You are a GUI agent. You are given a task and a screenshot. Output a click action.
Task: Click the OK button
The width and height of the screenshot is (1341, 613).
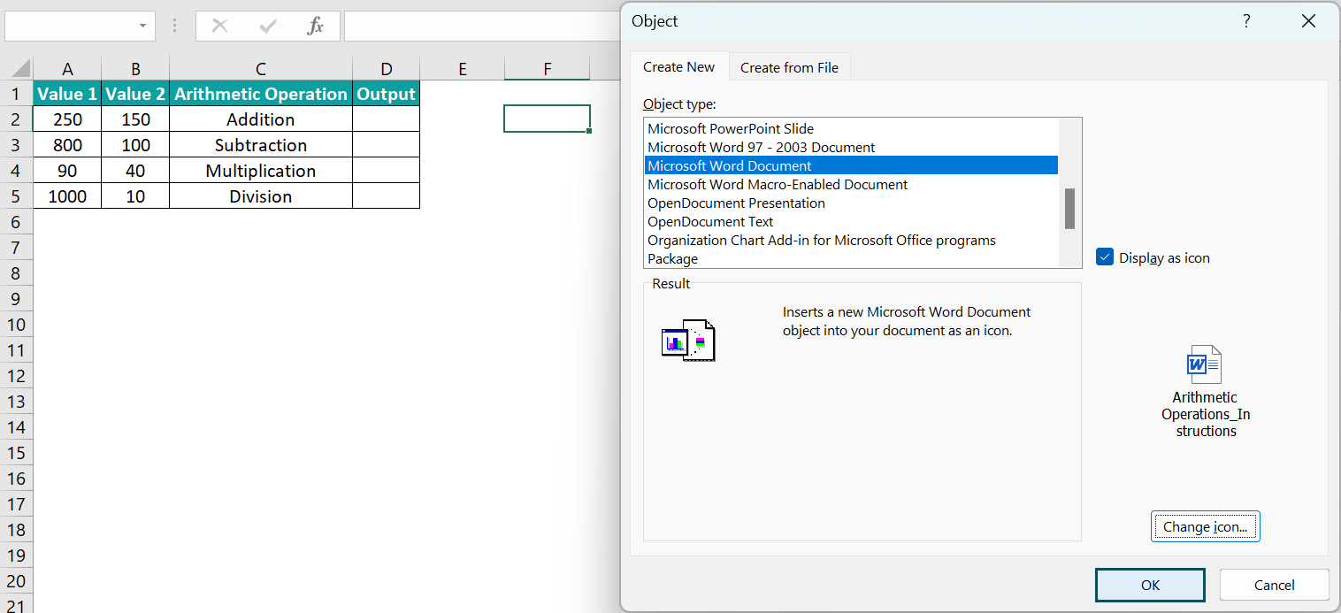1150,585
